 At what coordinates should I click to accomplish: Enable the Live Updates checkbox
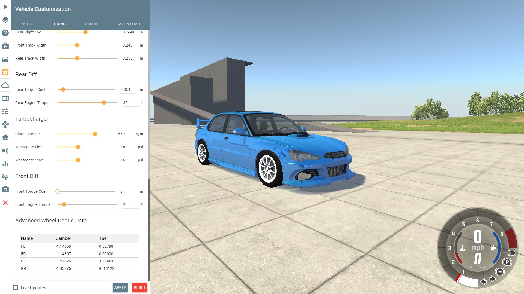(16, 287)
